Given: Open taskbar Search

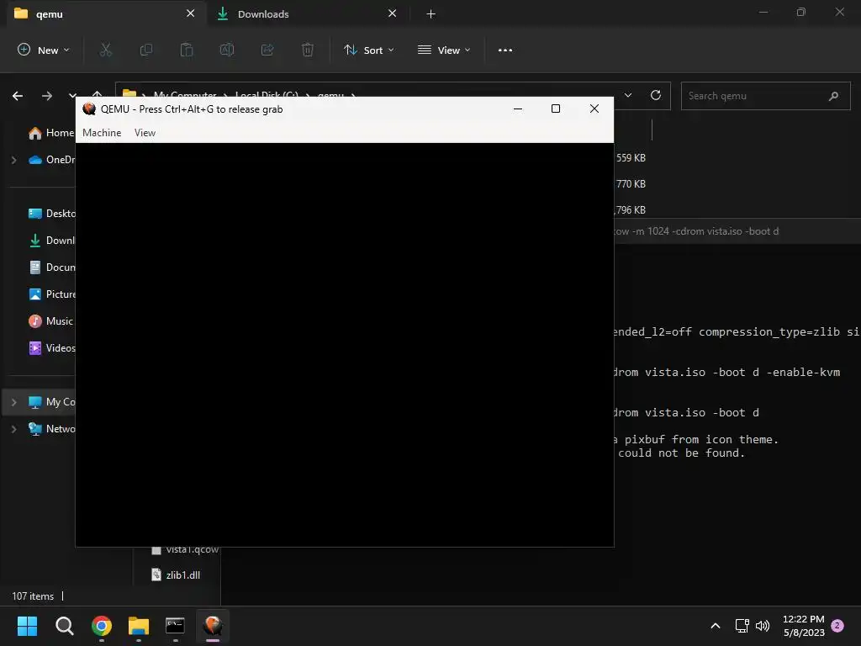Looking at the screenshot, I should [64, 626].
